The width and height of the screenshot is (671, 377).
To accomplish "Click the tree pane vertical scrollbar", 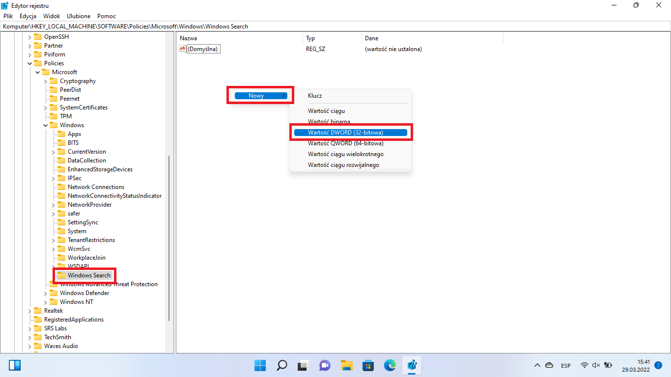I will [x=169, y=238].
